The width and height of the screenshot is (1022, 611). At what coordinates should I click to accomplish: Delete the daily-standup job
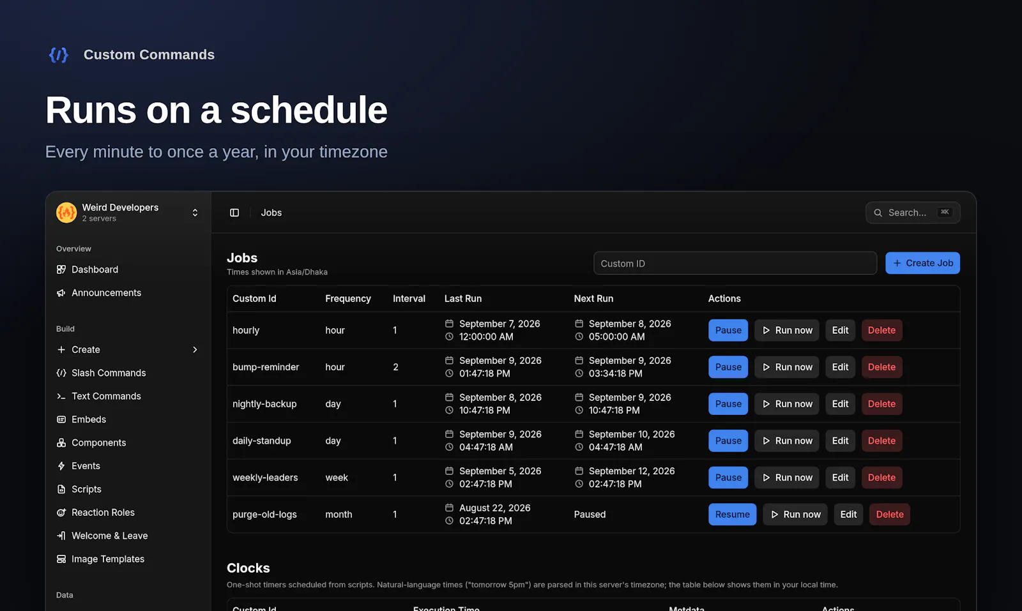[881, 441]
